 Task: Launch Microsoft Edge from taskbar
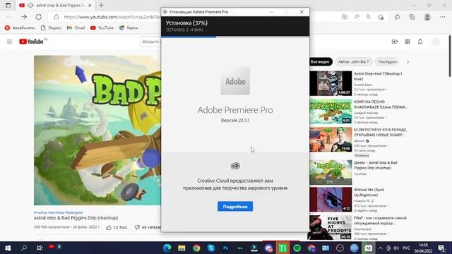(167, 248)
